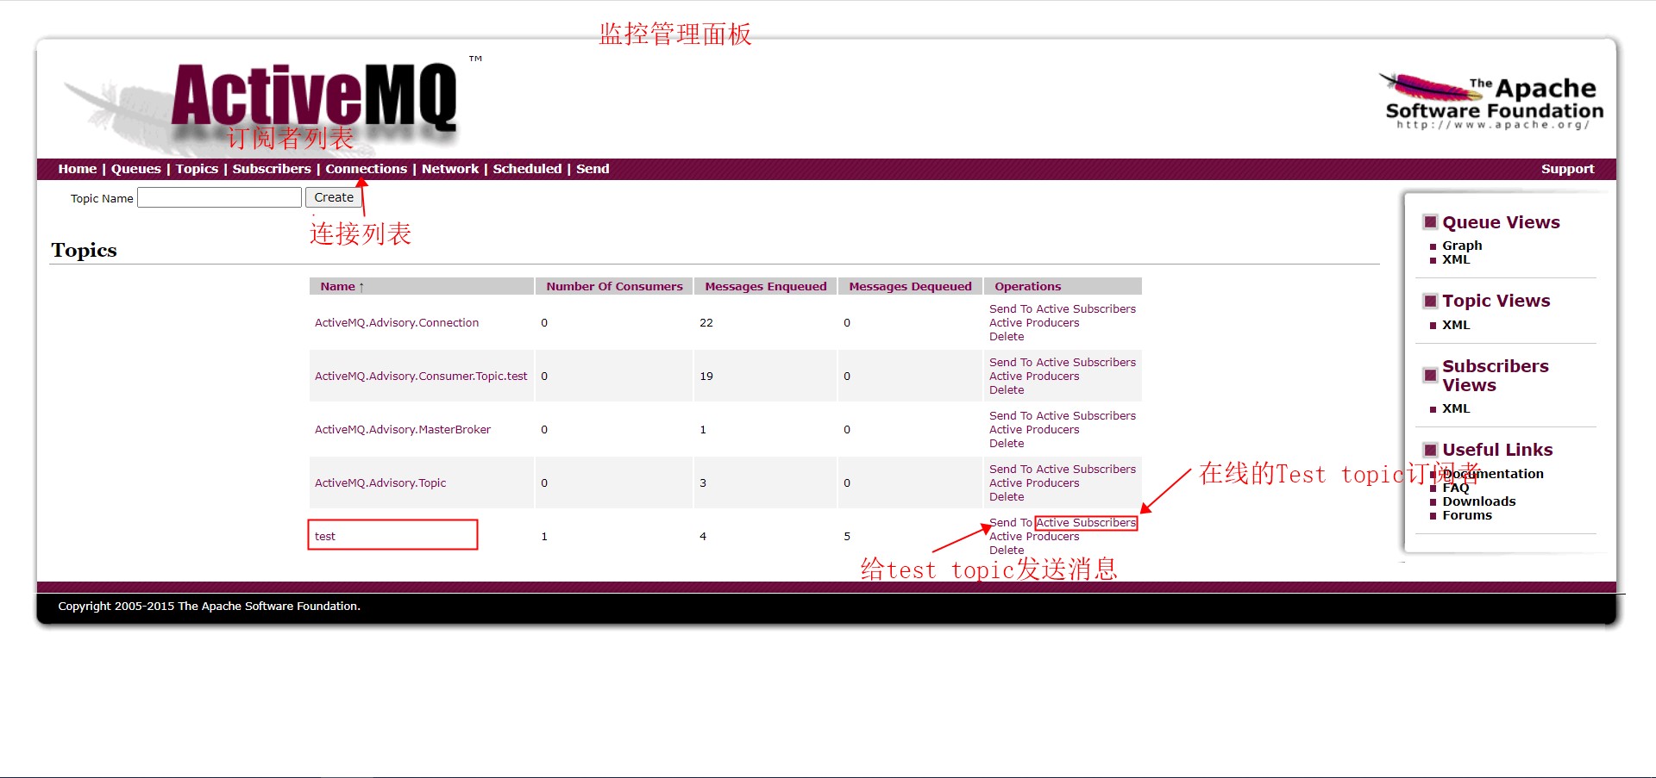
Task: Click Messages Dequeued column header
Action: pos(910,286)
